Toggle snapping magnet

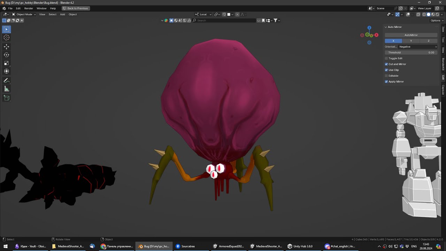pyautogui.click(x=224, y=14)
